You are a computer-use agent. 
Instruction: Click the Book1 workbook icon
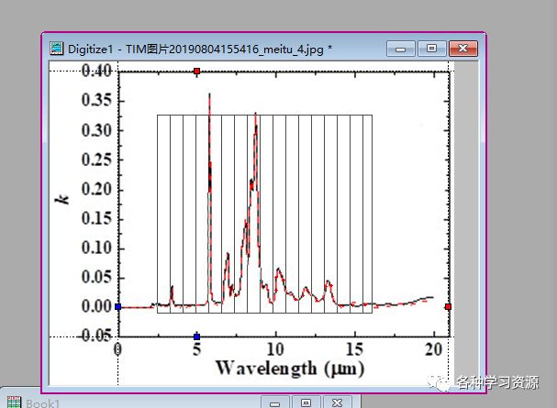[x=14, y=402]
